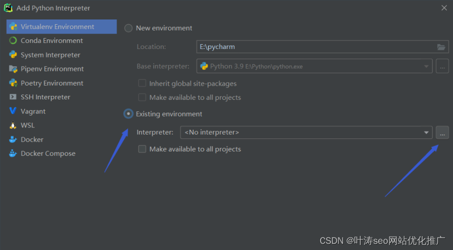Click the Docker whale icon

tap(13, 140)
